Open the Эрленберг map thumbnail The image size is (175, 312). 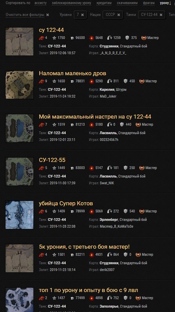pos(20,215)
